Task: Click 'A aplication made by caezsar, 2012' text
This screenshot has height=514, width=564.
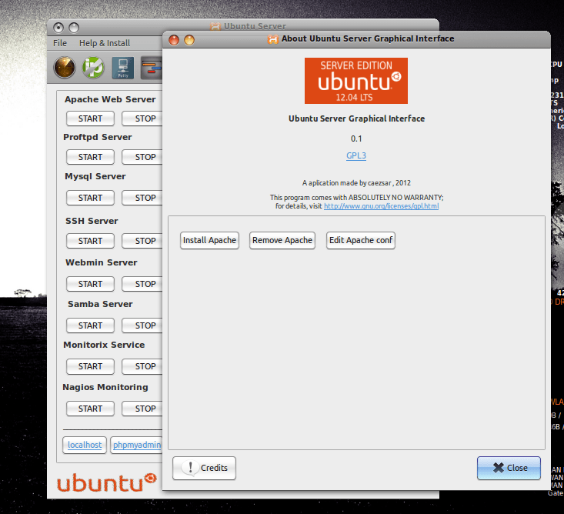Action: 356,183
